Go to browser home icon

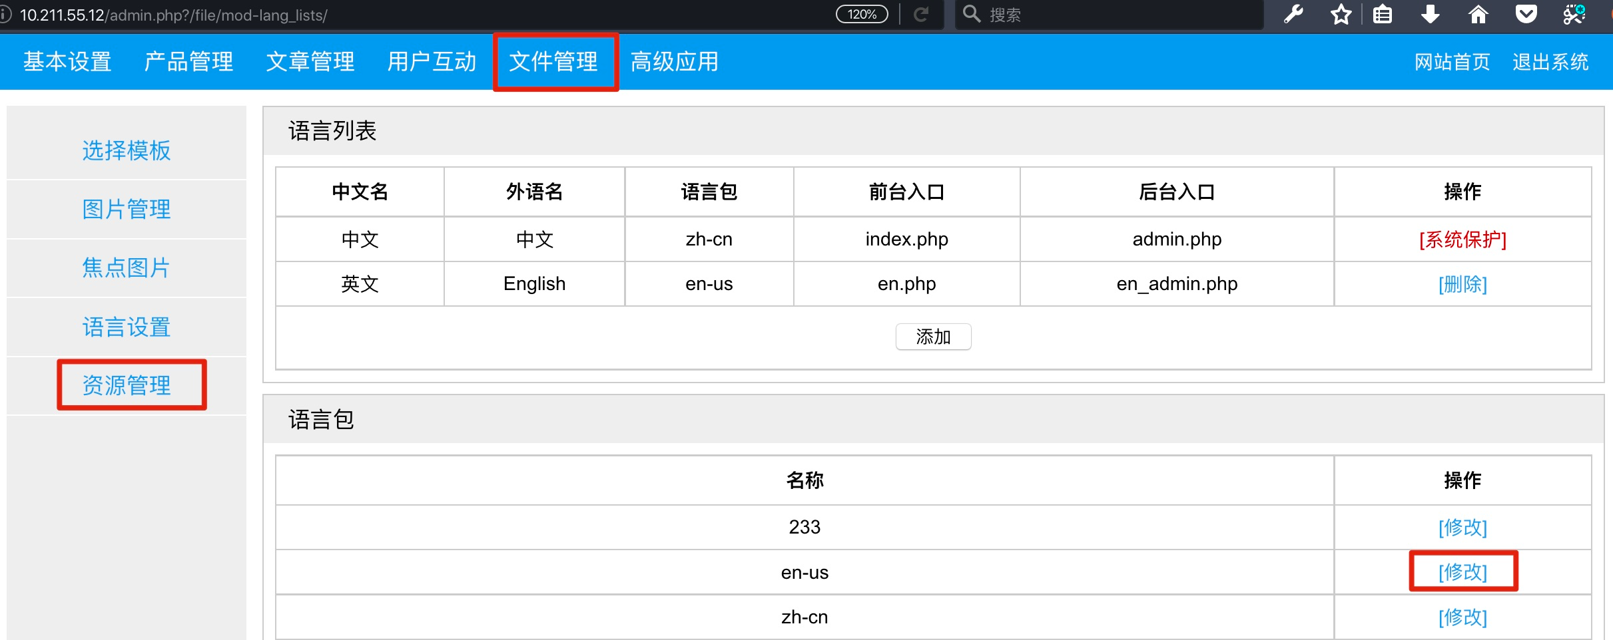(x=1478, y=14)
